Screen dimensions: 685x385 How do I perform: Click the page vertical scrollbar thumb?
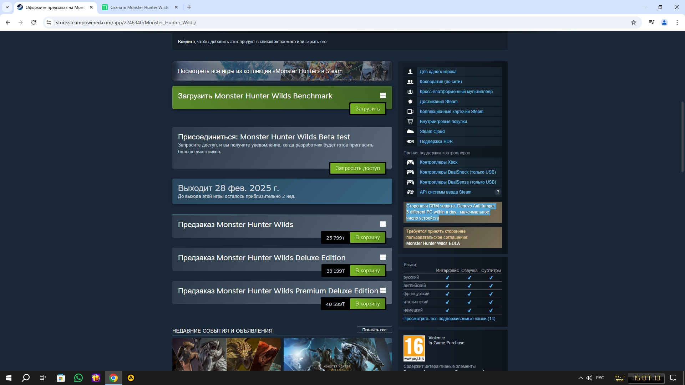click(x=683, y=137)
